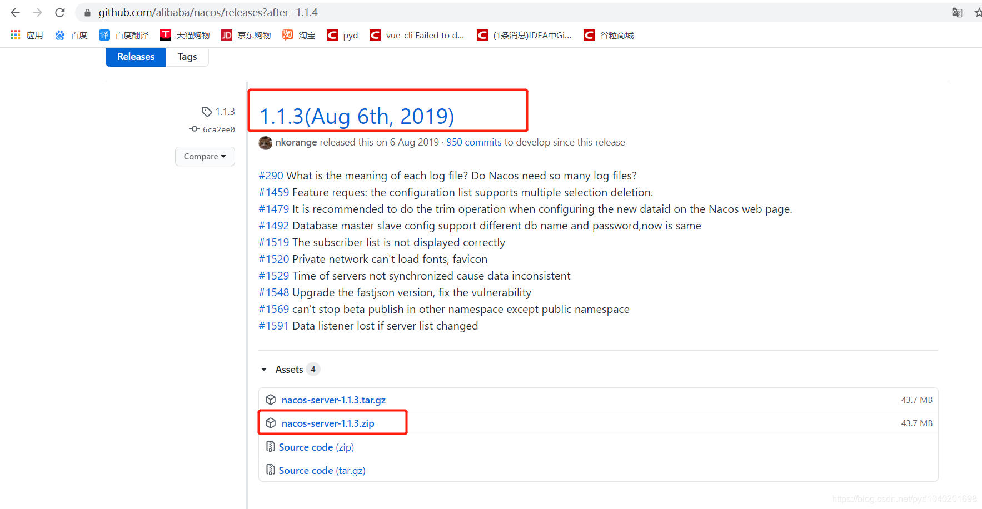
Task: Open the 天猫购物 bookmark
Action: pos(185,35)
